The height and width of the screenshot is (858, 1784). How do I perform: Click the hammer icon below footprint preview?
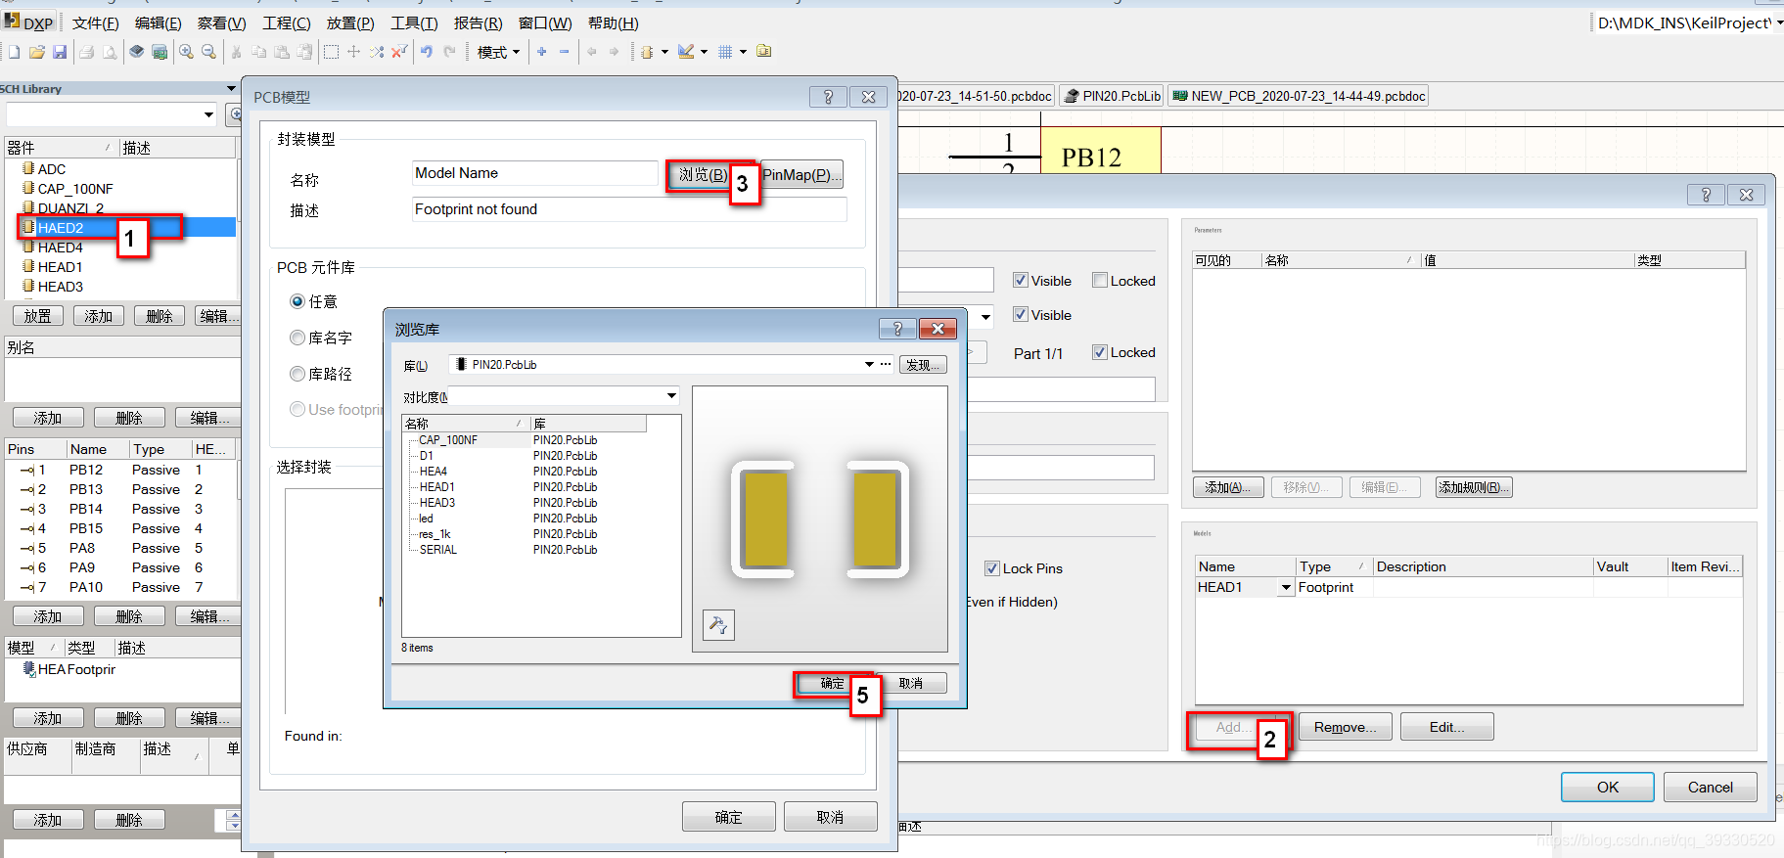718,624
